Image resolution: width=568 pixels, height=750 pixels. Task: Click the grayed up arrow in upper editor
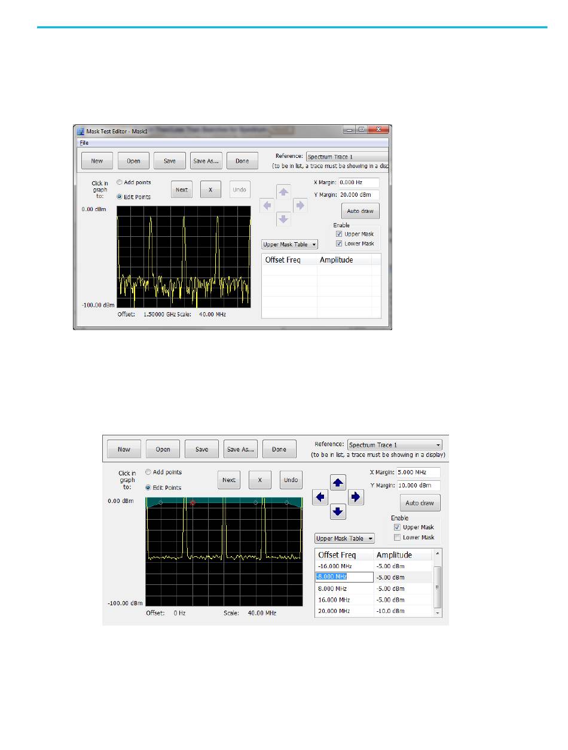coord(284,193)
